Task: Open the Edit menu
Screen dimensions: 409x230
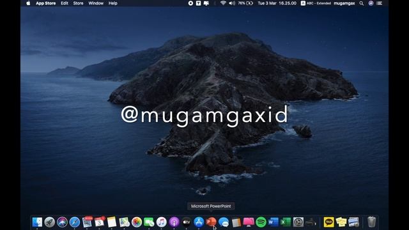Action: tap(65, 3)
